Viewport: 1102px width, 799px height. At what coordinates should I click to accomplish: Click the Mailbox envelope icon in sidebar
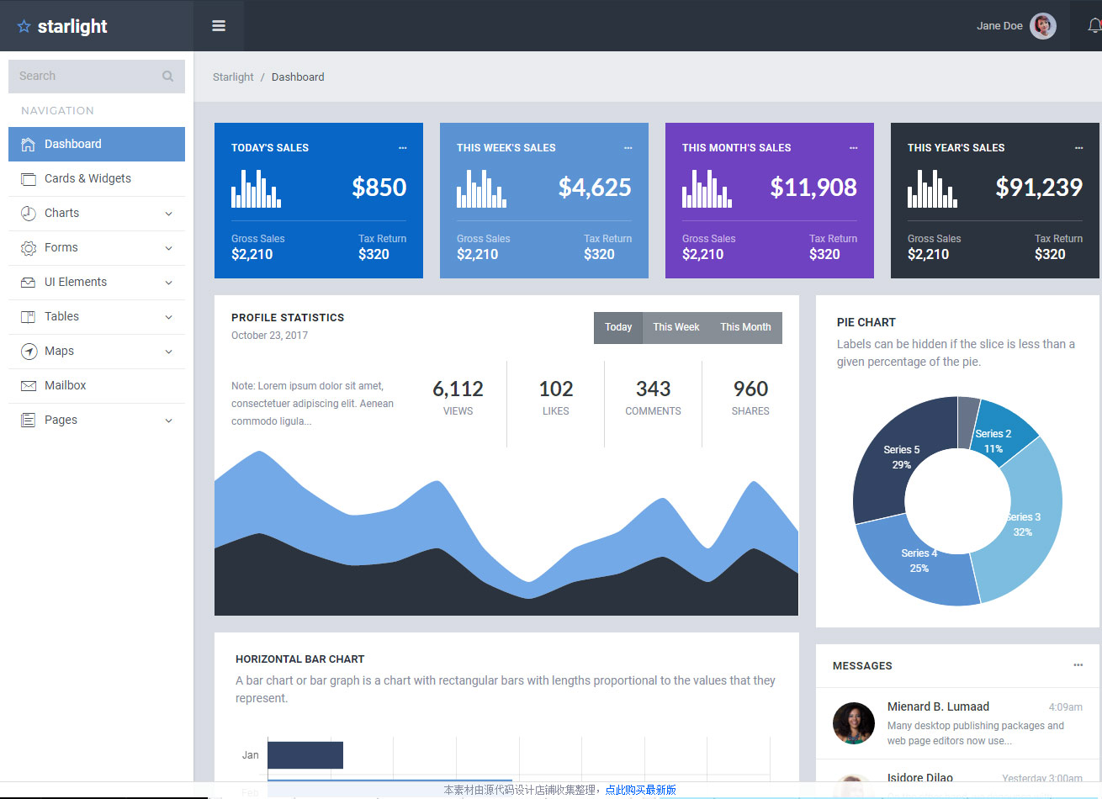(29, 386)
